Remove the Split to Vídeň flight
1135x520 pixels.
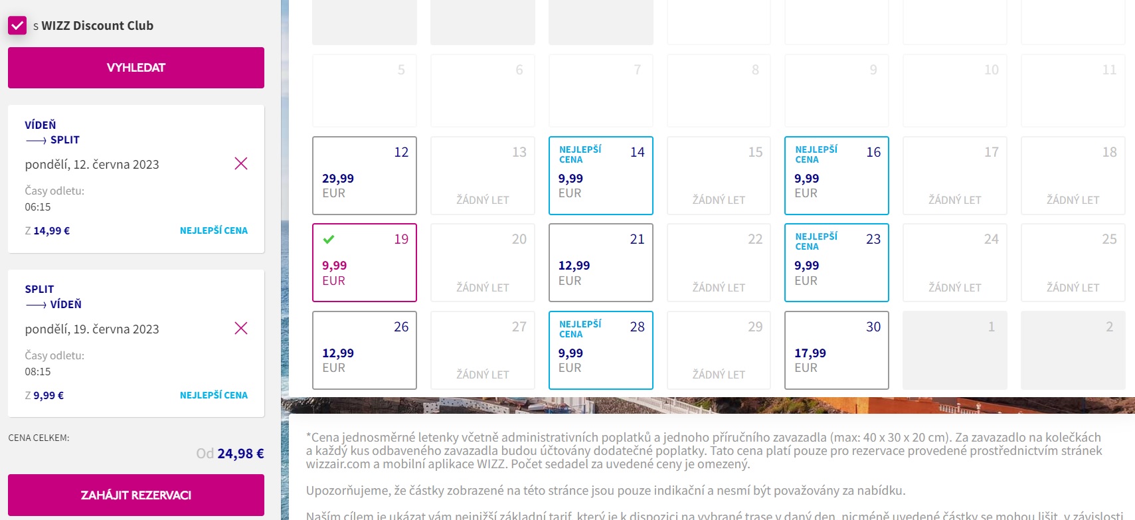point(241,328)
